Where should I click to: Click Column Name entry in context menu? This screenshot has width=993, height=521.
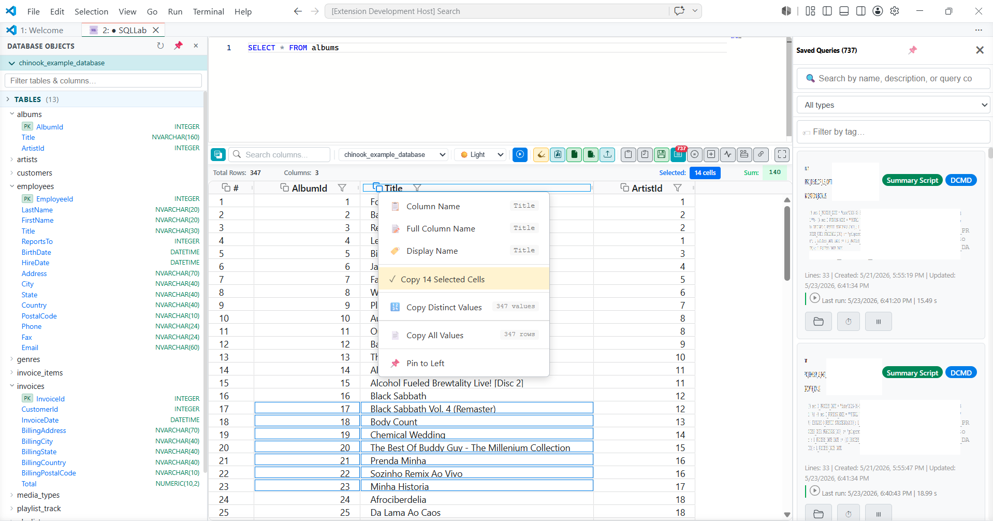click(464, 206)
